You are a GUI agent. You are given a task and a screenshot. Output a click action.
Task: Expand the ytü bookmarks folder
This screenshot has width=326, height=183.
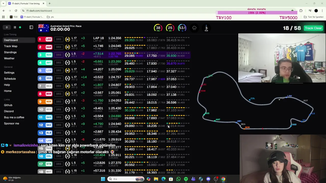click(x=50, y=17)
